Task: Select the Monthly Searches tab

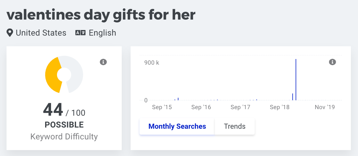Action: [x=177, y=126]
